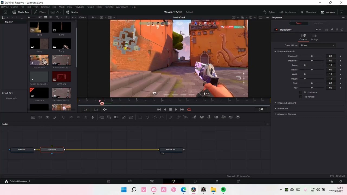Open the Cut page icon
The image size is (347, 195).
pos(130,181)
